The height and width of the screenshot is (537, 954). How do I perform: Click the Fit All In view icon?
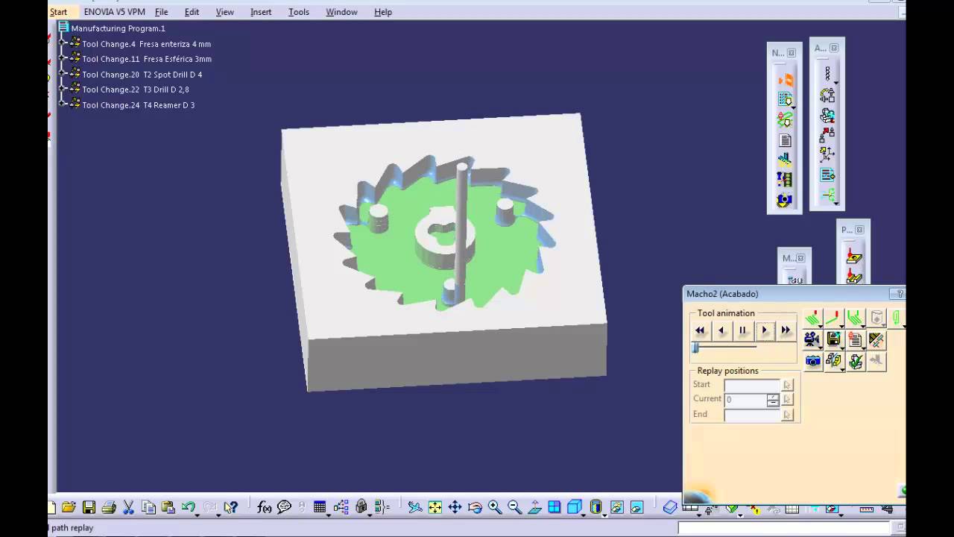435,507
